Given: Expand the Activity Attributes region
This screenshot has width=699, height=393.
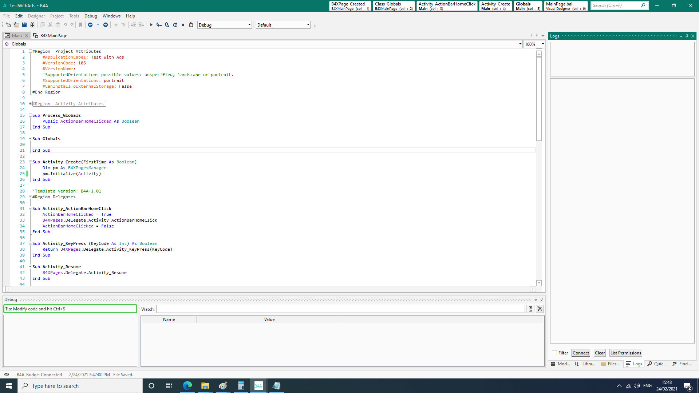Looking at the screenshot, I should (31, 104).
